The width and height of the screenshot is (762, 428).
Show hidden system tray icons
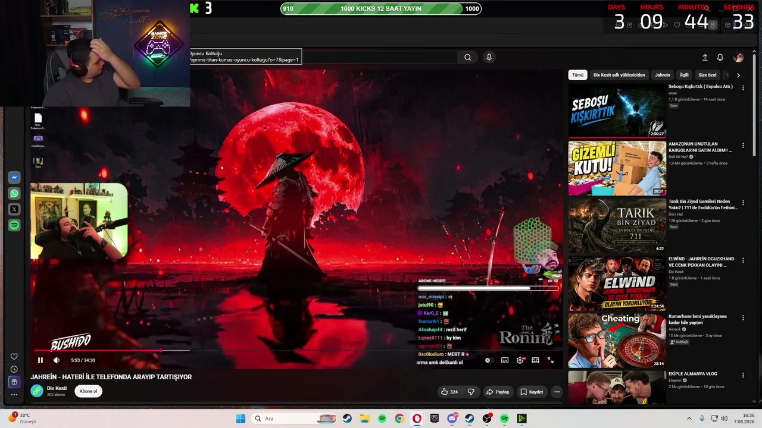pos(689,418)
